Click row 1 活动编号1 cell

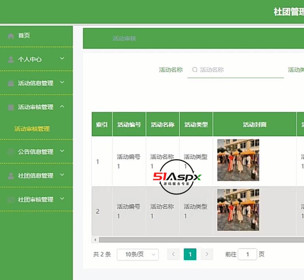129,162
